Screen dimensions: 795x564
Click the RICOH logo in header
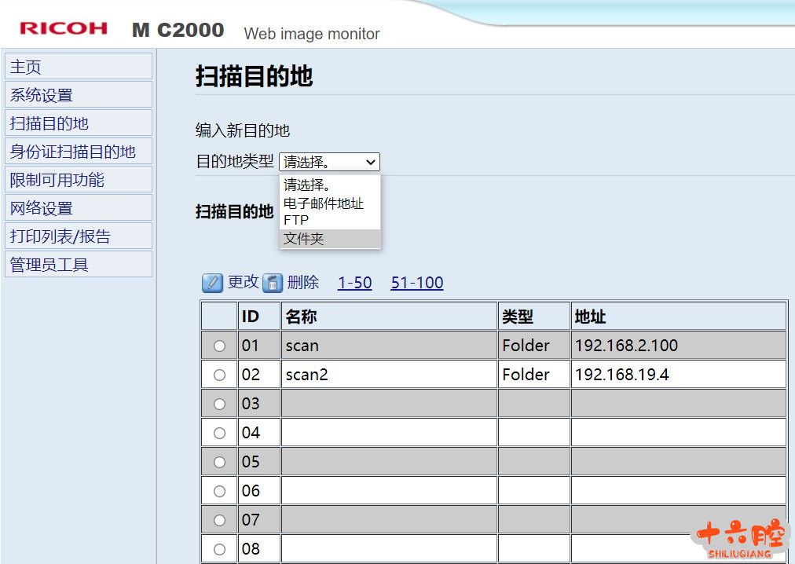point(64,29)
